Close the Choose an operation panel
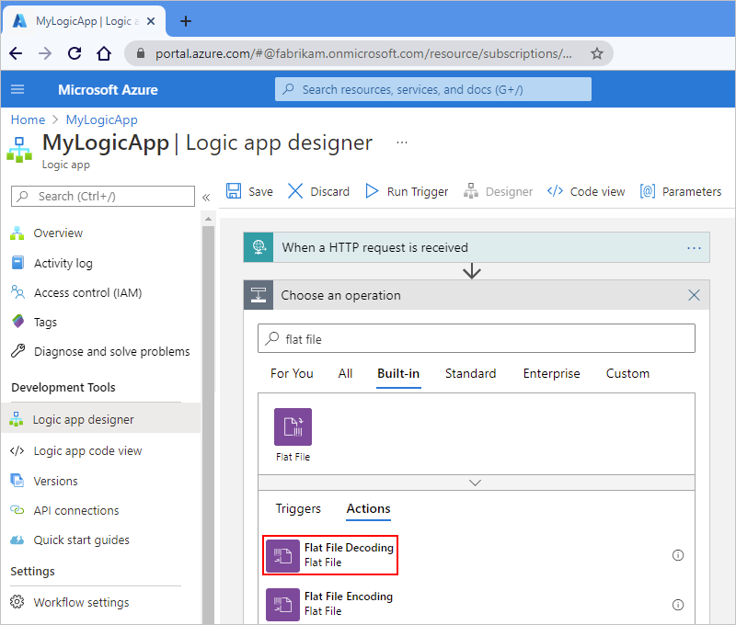Screen dimensions: 736x625 tap(694, 295)
